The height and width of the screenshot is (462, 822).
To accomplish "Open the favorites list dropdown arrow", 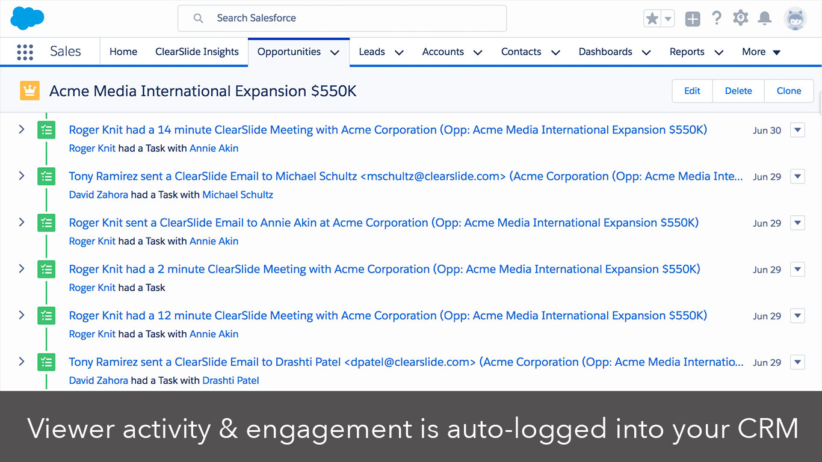I will (x=668, y=19).
